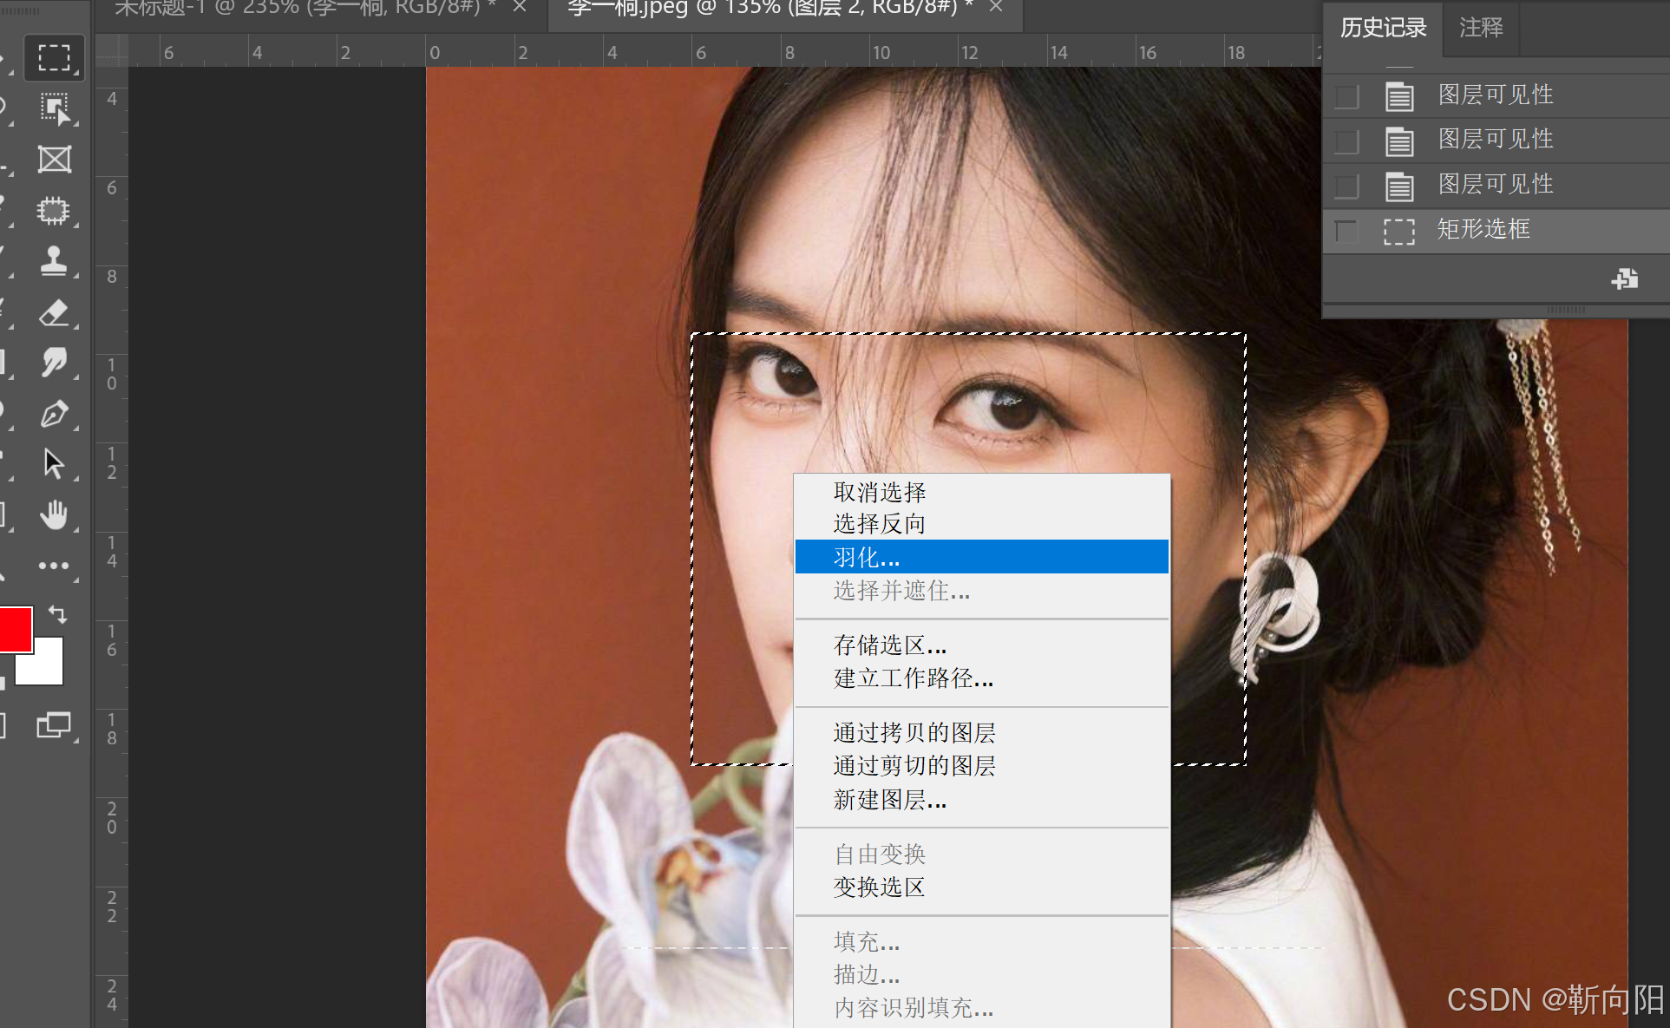Toggle history brush source box for third 图层可见性
The image size is (1670, 1028).
click(x=1346, y=186)
